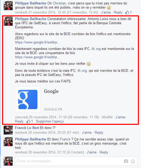Click Reply on the 21 novembre comment
Viewport: 141px width, 168px height.
pos(118,12)
